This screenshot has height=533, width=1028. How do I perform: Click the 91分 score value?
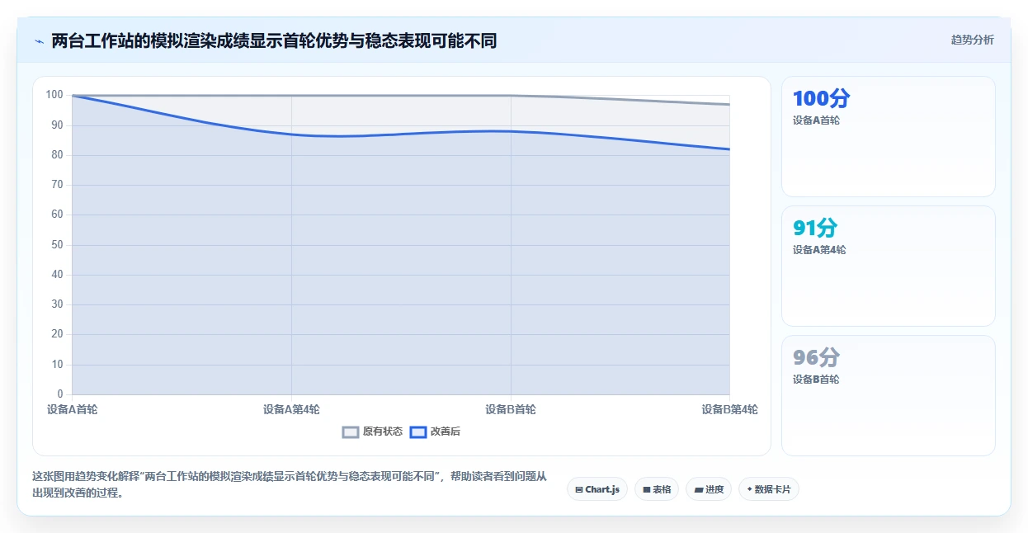tap(815, 229)
